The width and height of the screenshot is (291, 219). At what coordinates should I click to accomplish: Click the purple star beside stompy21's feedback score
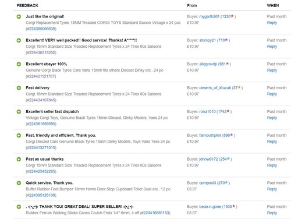coord(226,40)
